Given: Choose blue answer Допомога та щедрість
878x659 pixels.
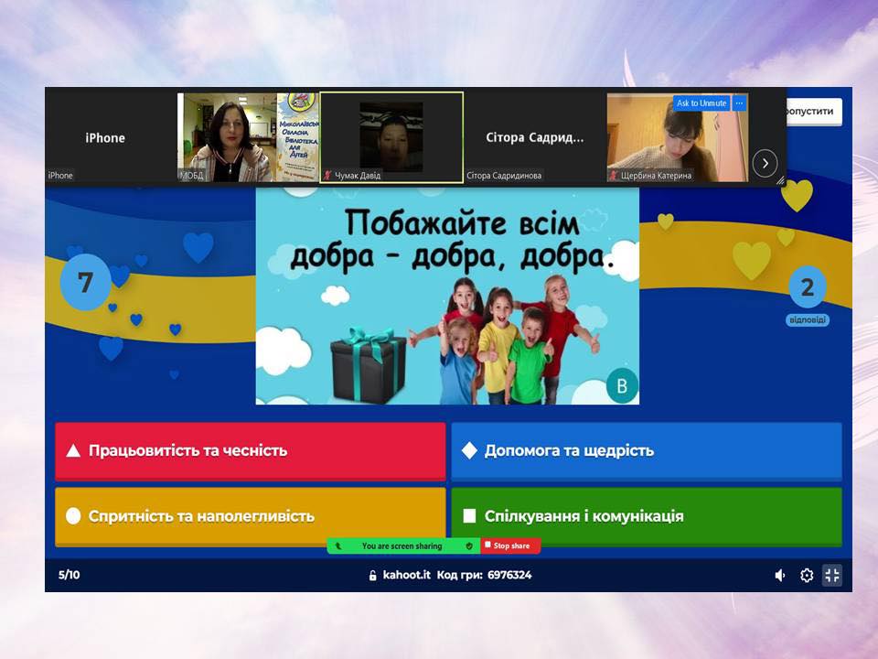Looking at the screenshot, I should [646, 450].
